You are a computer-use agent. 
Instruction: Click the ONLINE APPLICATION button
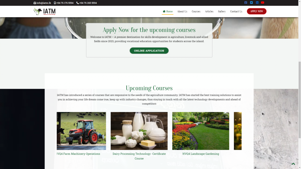pyautogui.click(x=149, y=51)
